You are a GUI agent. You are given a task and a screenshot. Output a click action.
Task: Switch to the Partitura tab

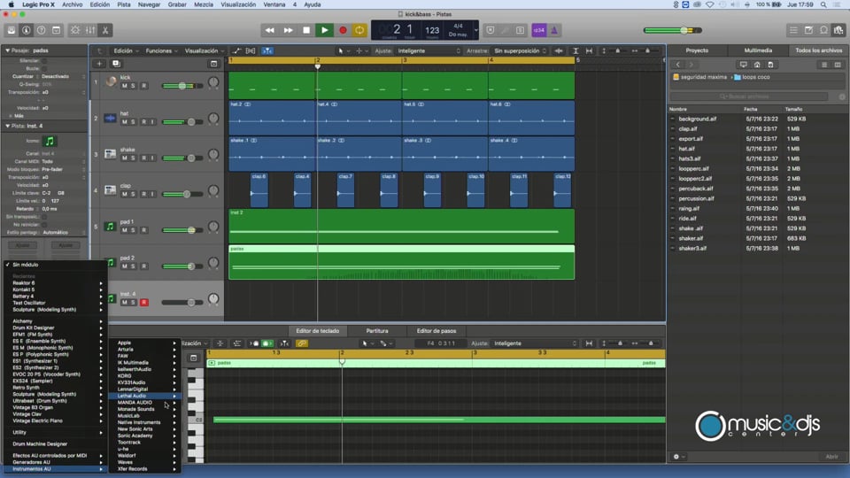point(377,330)
